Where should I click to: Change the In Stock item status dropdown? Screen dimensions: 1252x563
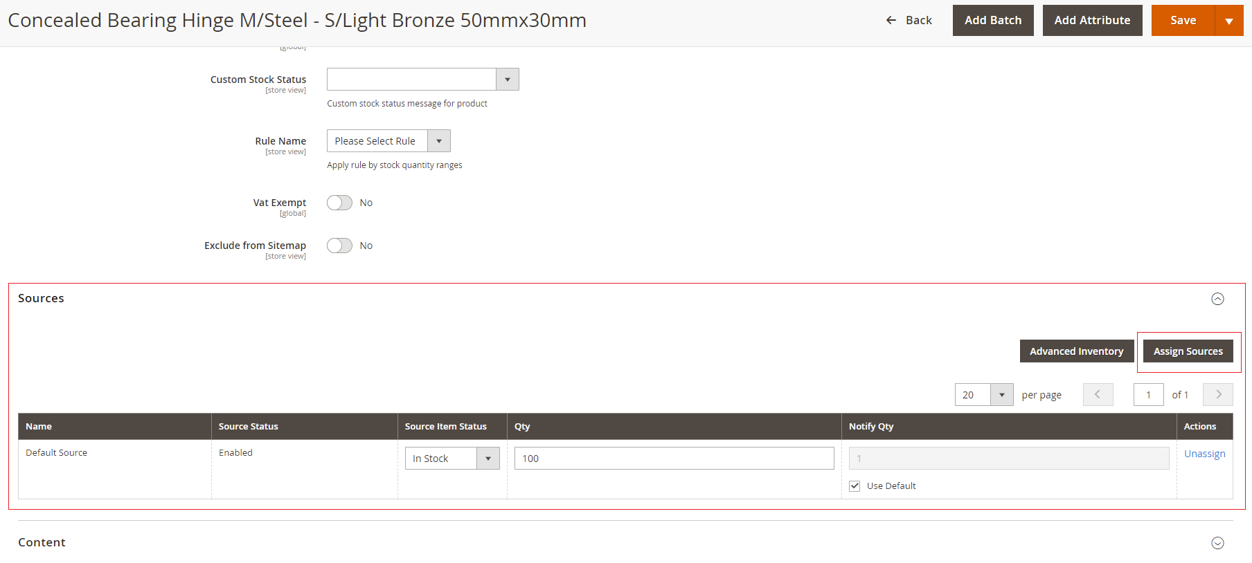coord(451,459)
